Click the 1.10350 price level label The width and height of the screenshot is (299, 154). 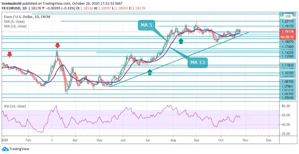pos(288,73)
